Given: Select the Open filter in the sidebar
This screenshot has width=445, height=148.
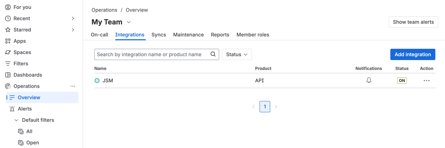Looking at the screenshot, I should pyautogui.click(x=32, y=143).
